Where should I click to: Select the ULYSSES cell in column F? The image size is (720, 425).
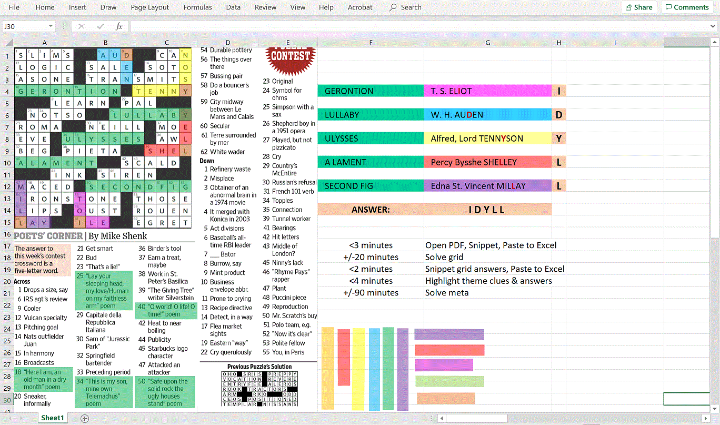pyautogui.click(x=371, y=139)
